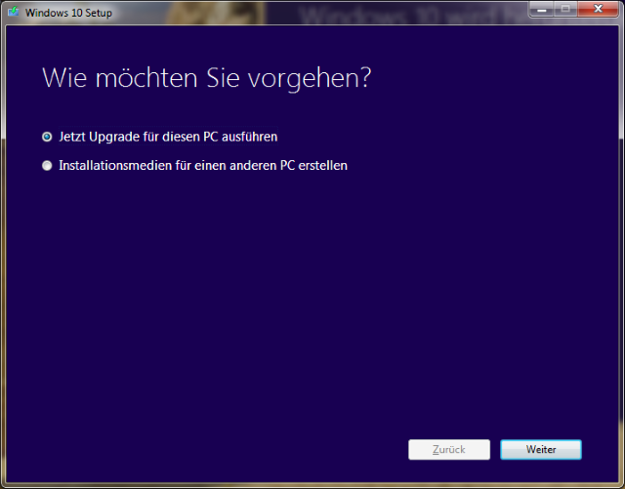Minimize the Windows 10 Setup window
625x489 pixels.
click(541, 9)
